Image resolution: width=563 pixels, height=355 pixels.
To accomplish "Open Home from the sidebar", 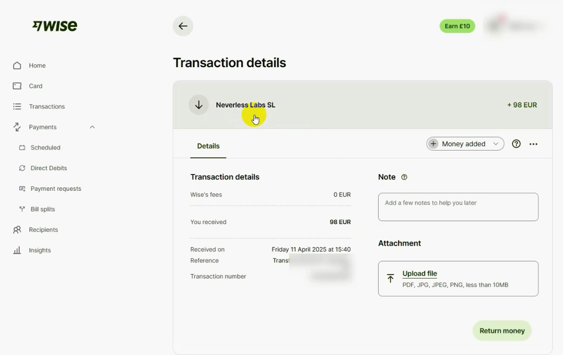I will click(x=37, y=65).
